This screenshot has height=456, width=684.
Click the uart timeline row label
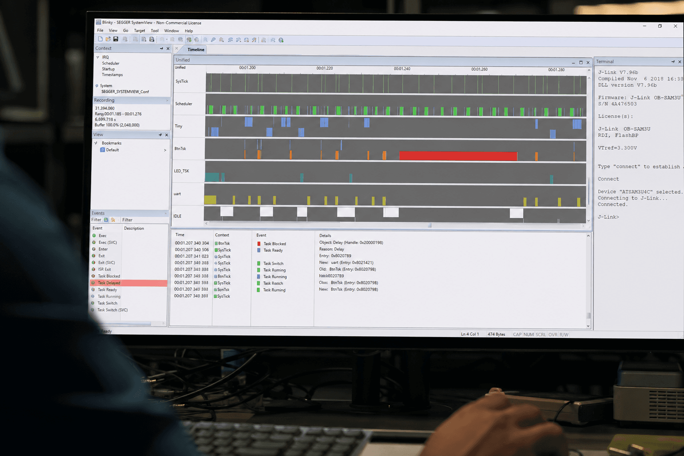tap(177, 194)
